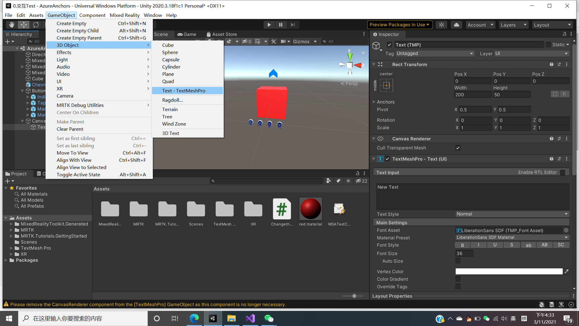Toggle the Cull Transparent Mesh checkbox
Viewport: 579px width, 326px height.
click(458, 148)
